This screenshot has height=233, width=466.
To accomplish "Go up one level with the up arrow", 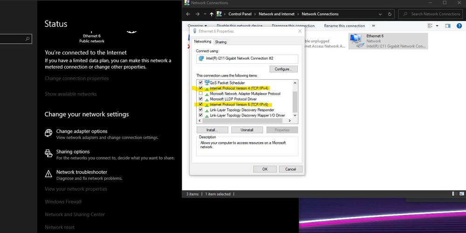I will pyautogui.click(x=211, y=14).
